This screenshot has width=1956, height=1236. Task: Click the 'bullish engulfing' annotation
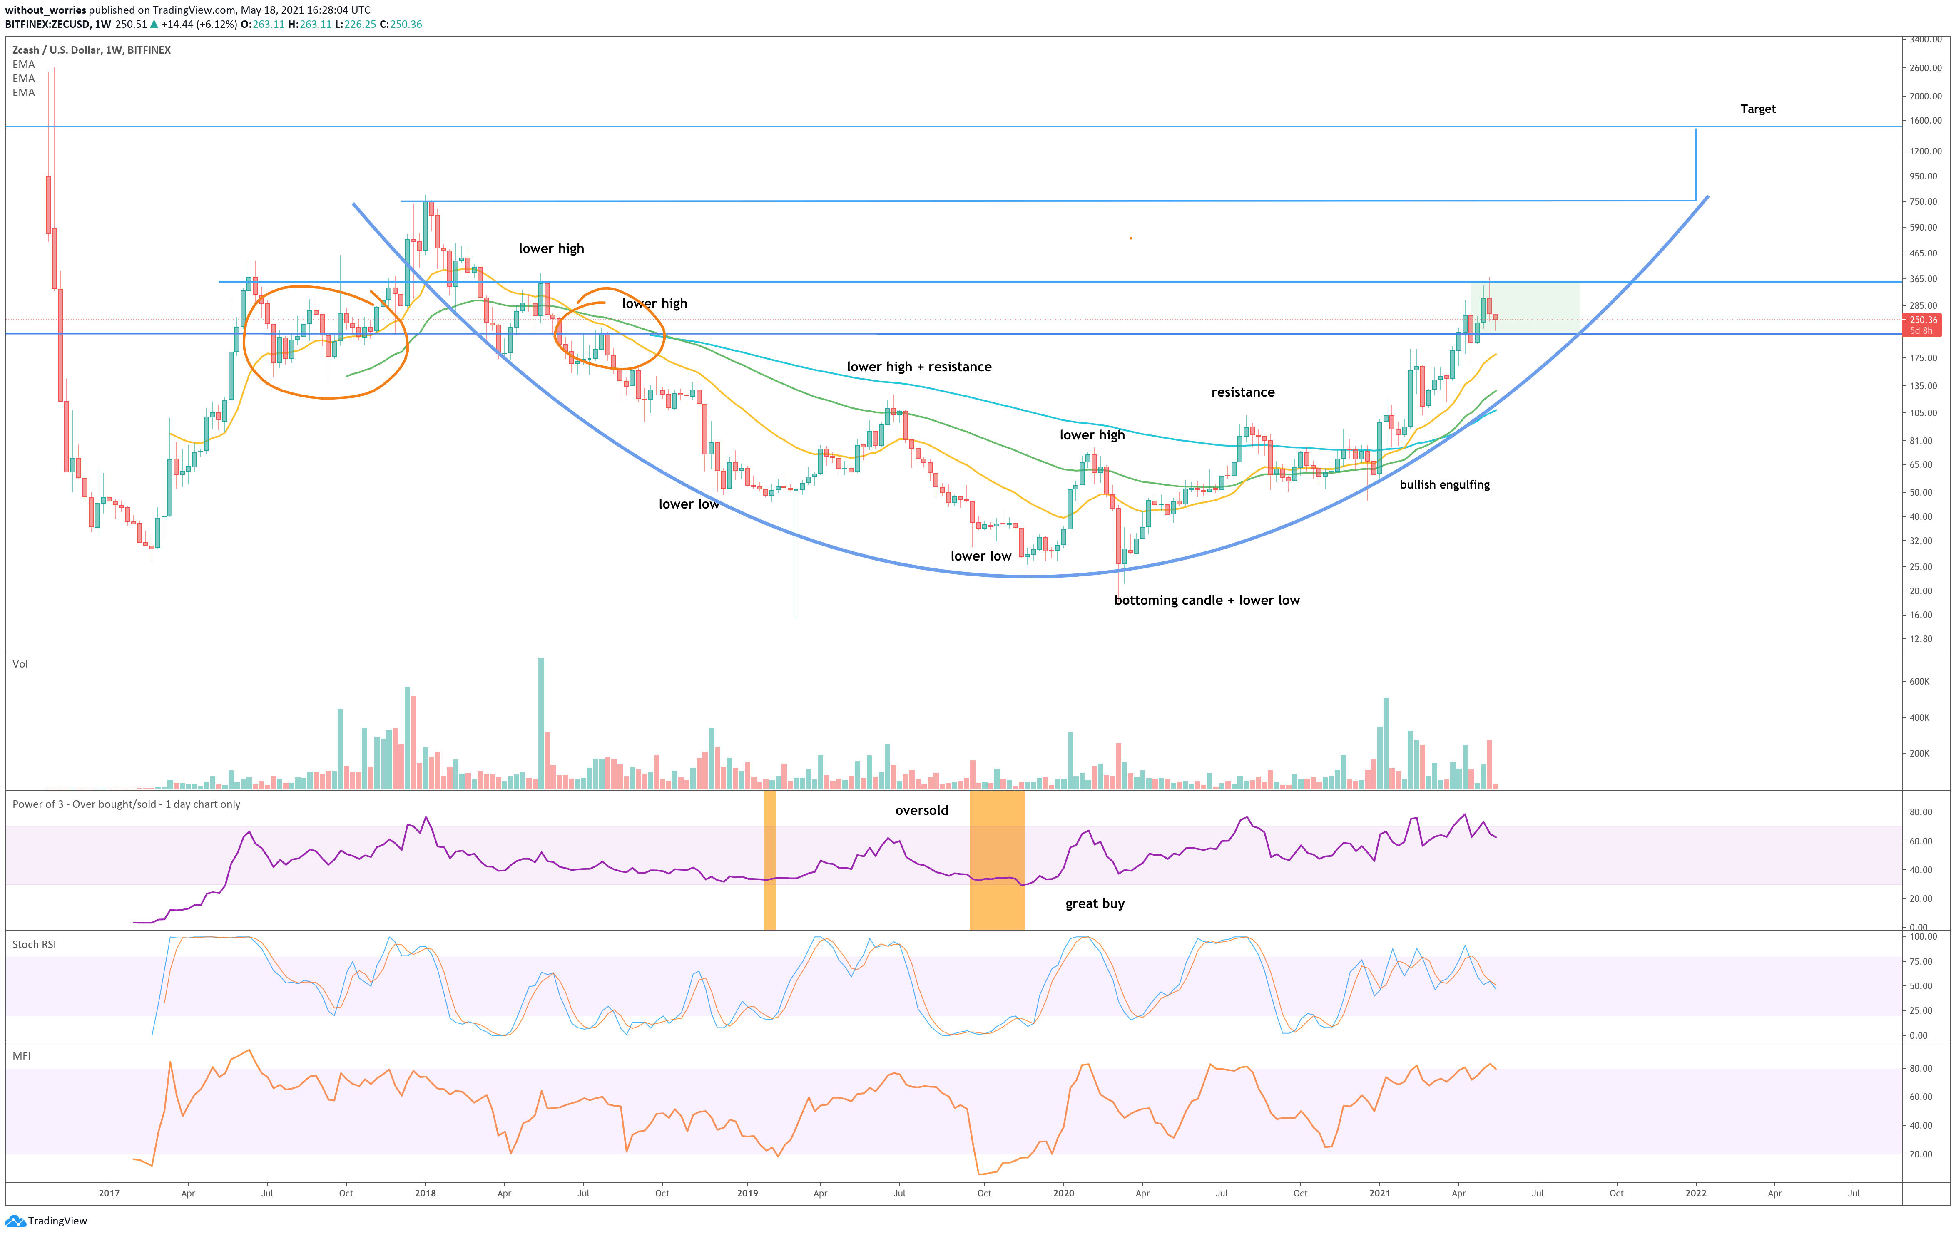pos(1444,485)
